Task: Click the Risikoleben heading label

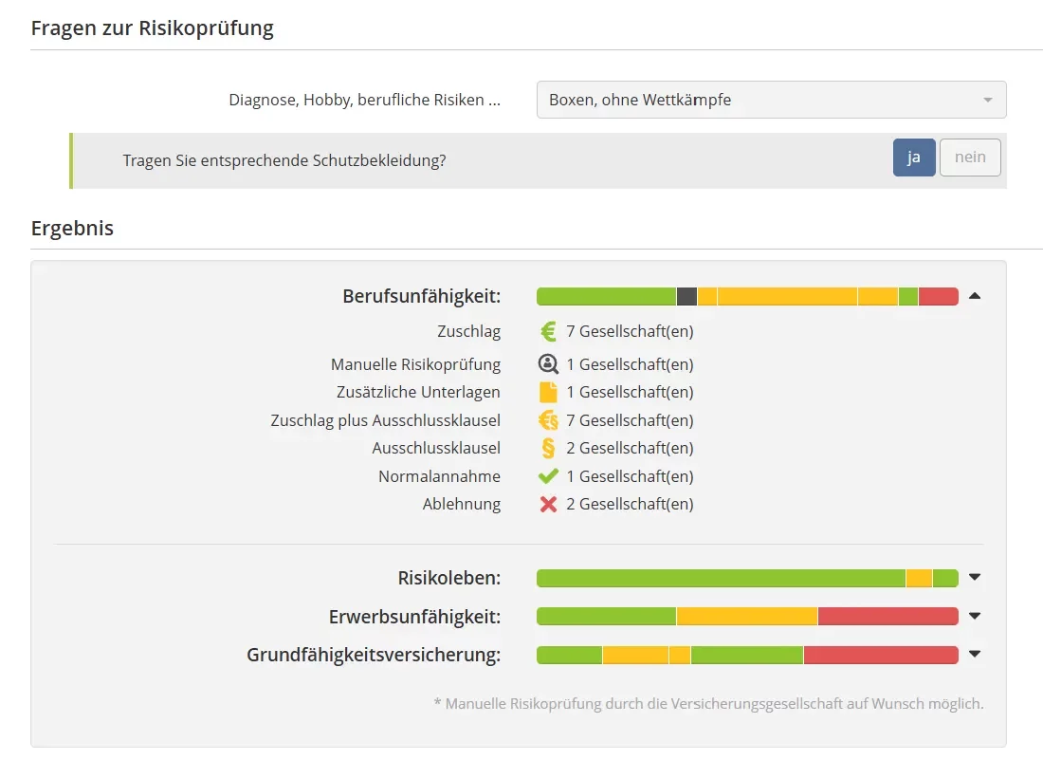Action: coord(448,578)
